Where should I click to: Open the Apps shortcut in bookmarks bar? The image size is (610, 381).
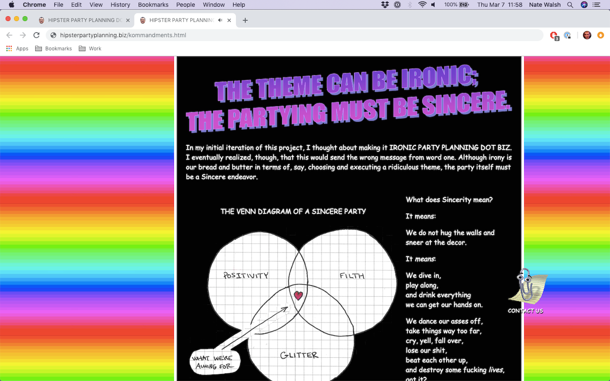(17, 49)
